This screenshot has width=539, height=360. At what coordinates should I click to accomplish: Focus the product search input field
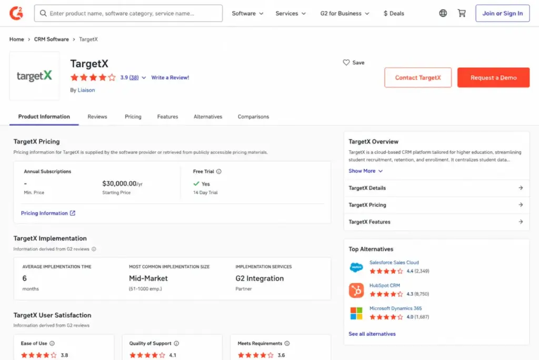(x=128, y=13)
